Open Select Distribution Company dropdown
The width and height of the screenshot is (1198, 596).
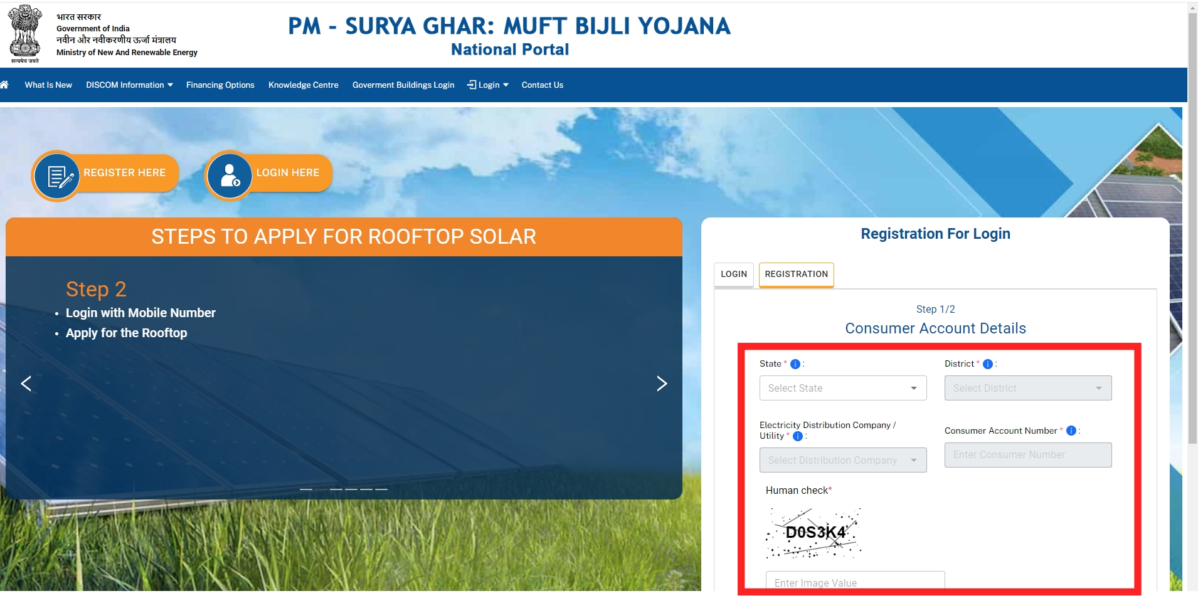click(x=843, y=460)
